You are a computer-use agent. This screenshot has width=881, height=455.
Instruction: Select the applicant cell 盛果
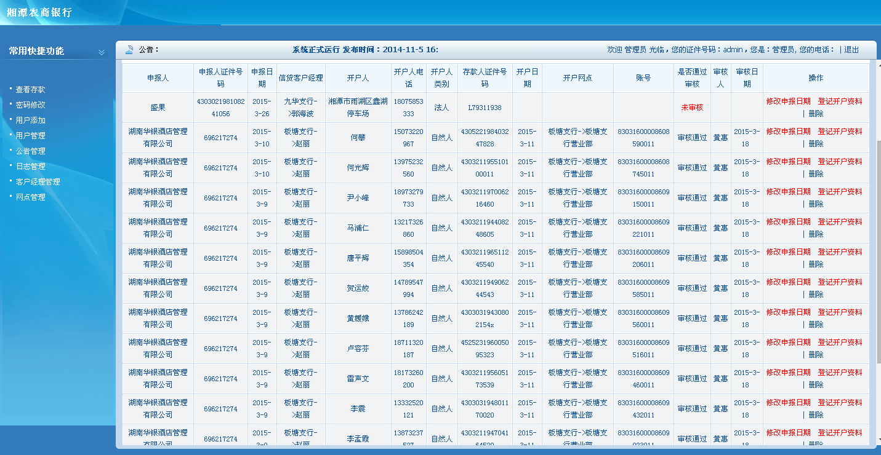158,108
